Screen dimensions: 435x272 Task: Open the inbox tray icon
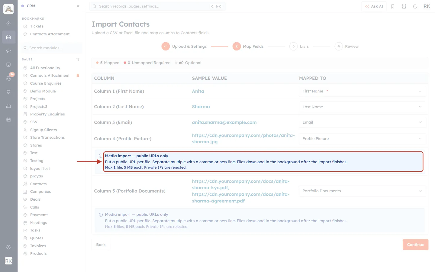[x=8, y=64]
